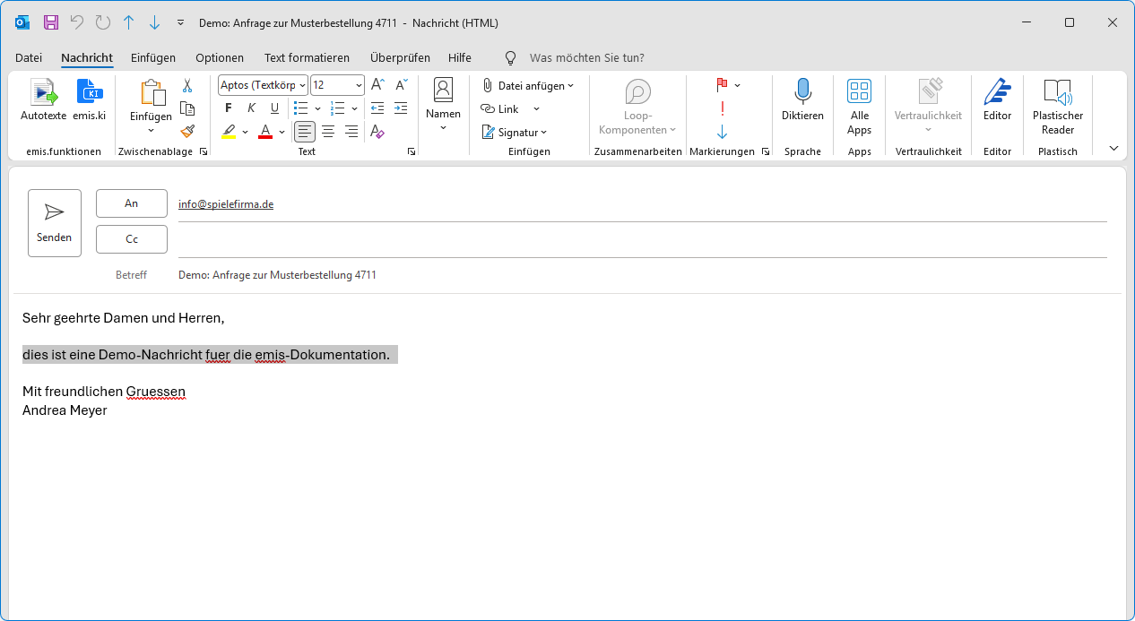The image size is (1135, 621).
Task: Expand the bullet list style arrow
Action: pos(317,108)
